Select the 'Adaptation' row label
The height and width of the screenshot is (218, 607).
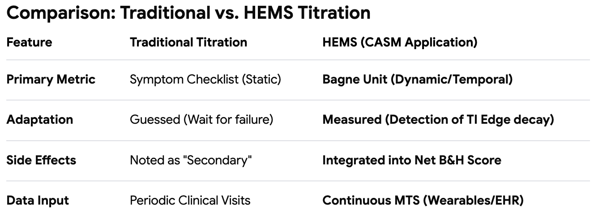point(40,120)
